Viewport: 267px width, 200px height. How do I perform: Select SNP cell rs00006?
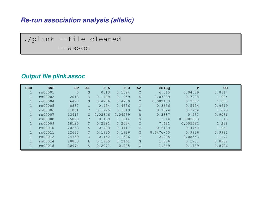tap(46, 110)
